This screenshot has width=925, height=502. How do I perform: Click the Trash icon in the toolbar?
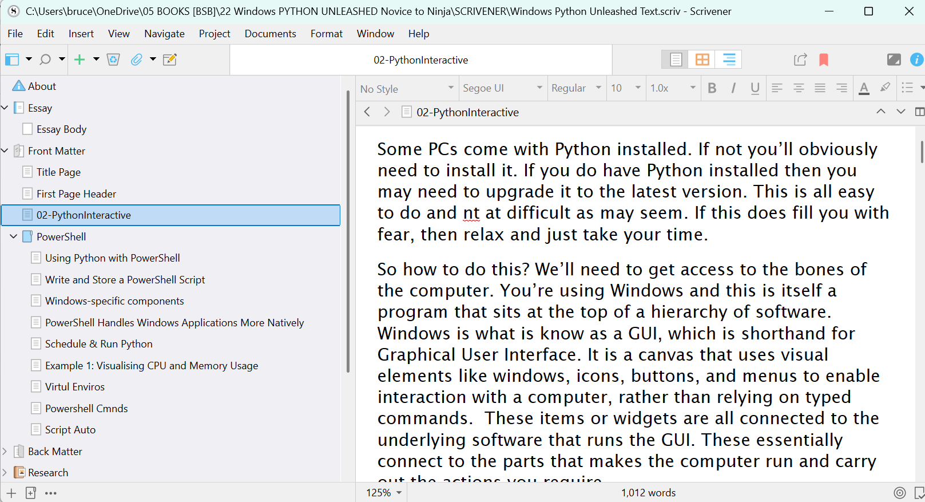[113, 60]
